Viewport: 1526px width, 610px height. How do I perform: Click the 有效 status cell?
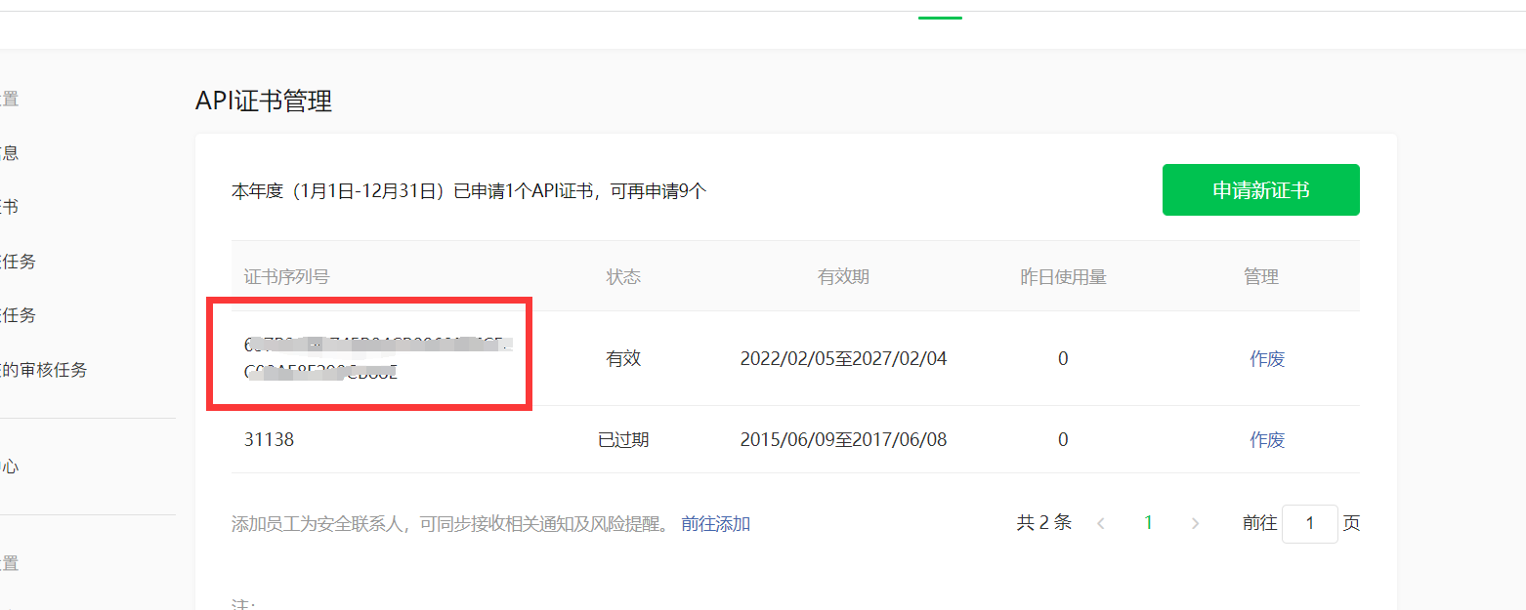click(623, 358)
